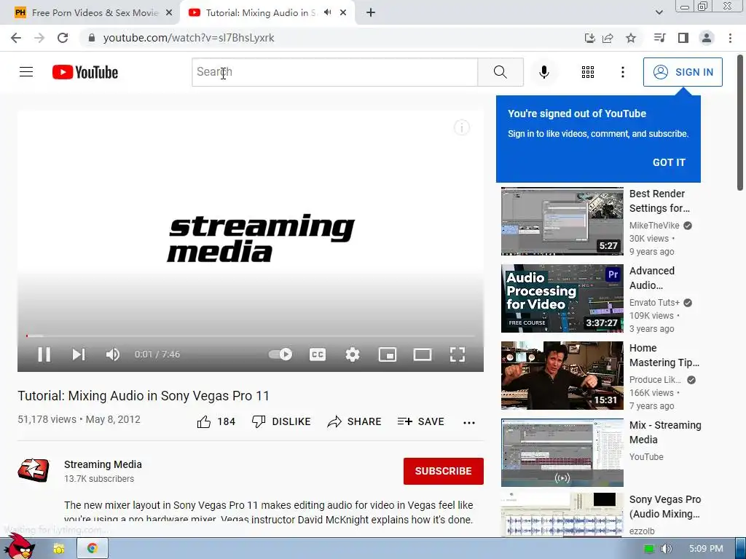Click the SHARE button
This screenshot has height=559, width=746.
tap(355, 421)
